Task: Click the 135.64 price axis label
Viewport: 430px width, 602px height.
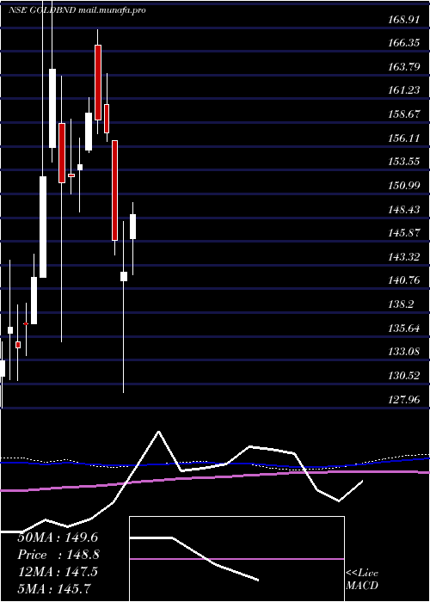Action: pyautogui.click(x=403, y=329)
